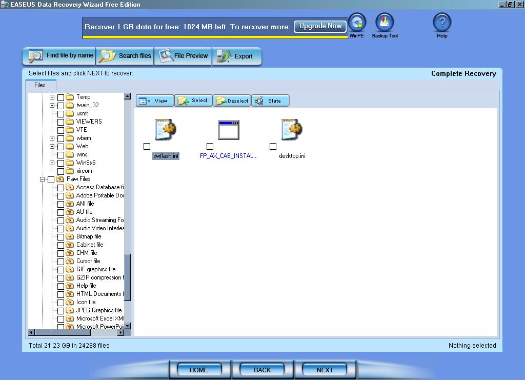Click the tree scroll left arrow
This screenshot has height=380, width=525.
[31, 333]
